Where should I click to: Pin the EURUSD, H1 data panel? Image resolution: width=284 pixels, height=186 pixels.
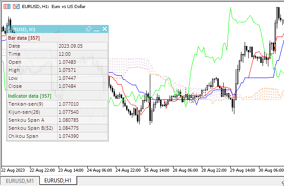pyautogui.click(x=89, y=29)
